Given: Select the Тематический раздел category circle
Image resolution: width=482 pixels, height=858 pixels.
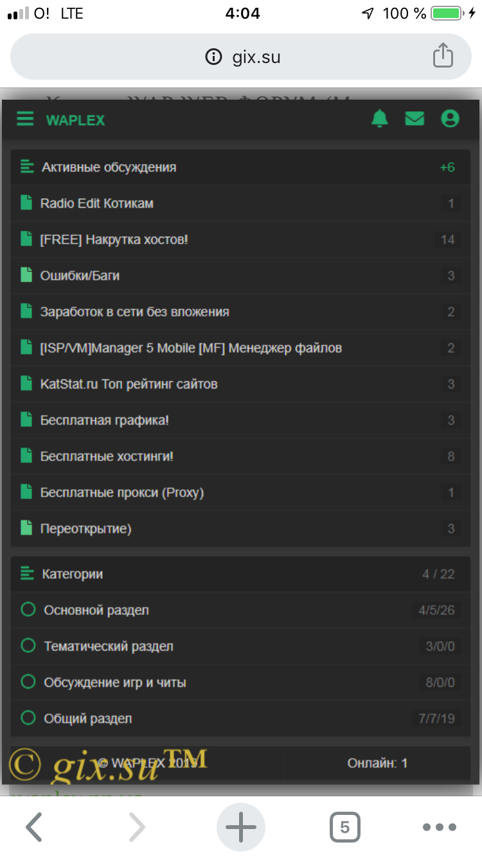Looking at the screenshot, I should pos(28,646).
